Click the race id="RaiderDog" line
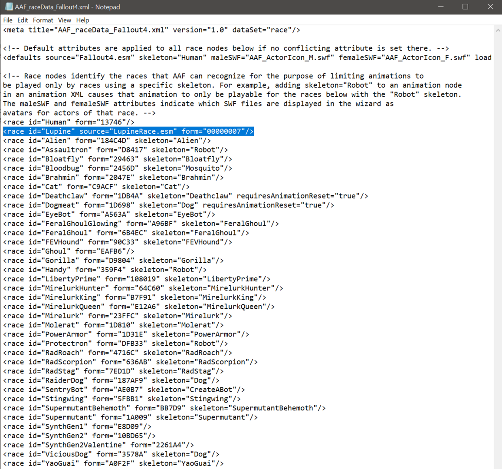502x469 pixels. (112, 380)
